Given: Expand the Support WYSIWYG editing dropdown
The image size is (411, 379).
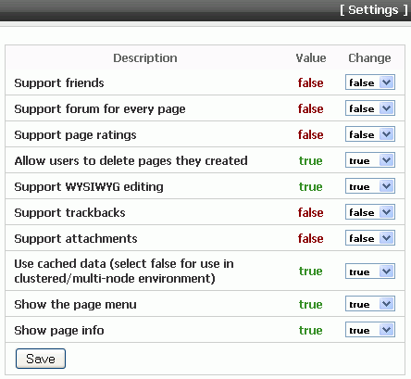Looking at the screenshot, I should click(370, 186).
